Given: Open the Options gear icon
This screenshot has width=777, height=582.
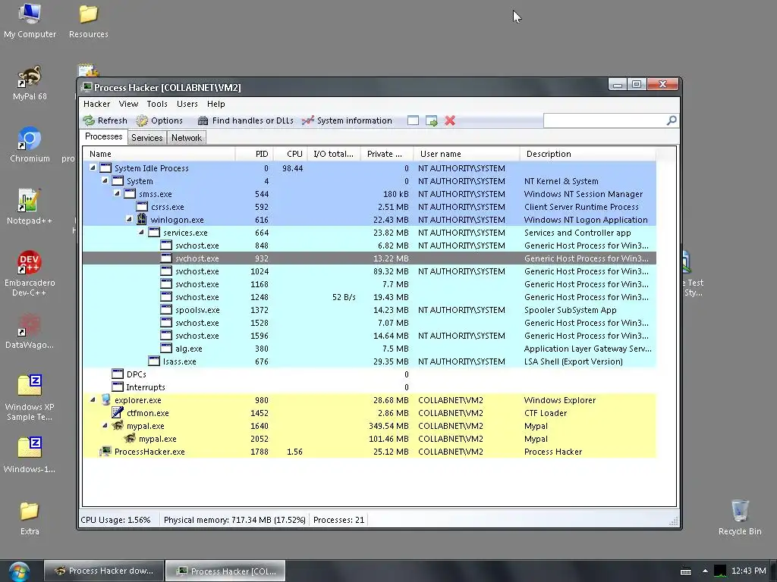Looking at the screenshot, I should 142,120.
